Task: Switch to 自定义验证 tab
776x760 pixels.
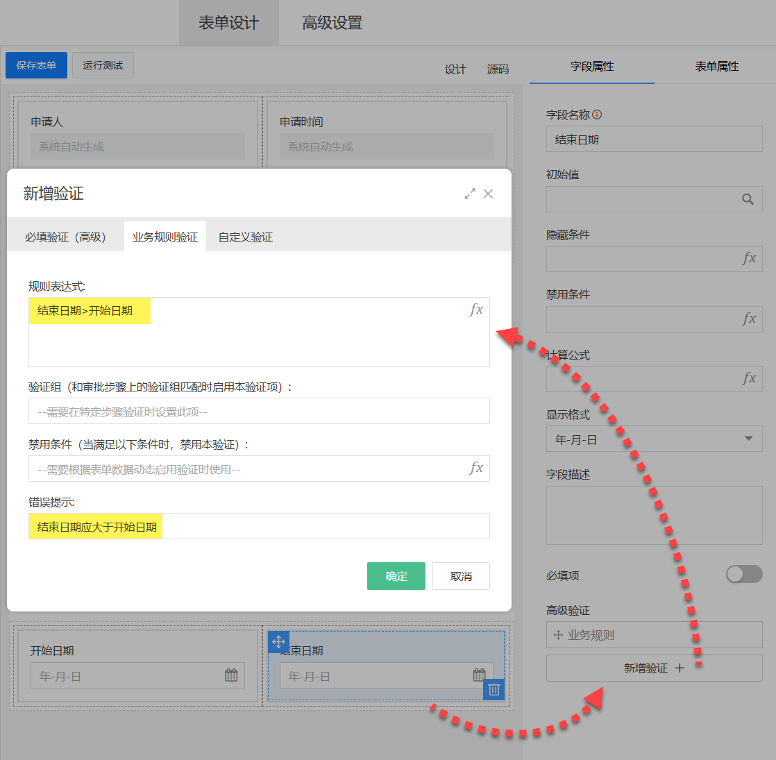Action: point(246,237)
